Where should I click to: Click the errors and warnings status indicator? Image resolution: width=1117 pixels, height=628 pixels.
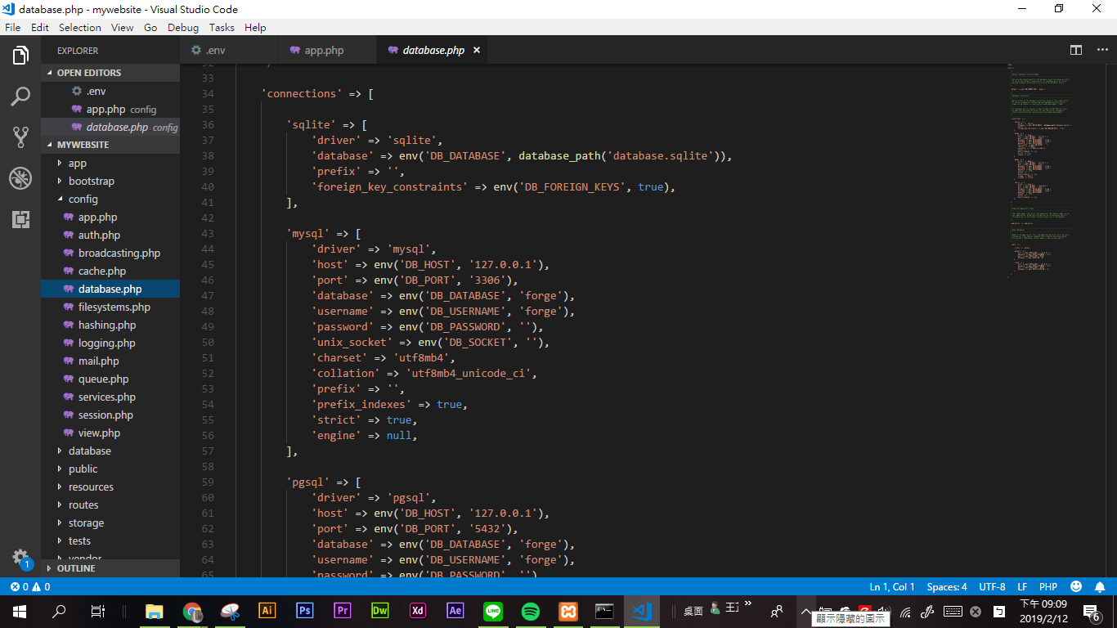pos(30,586)
